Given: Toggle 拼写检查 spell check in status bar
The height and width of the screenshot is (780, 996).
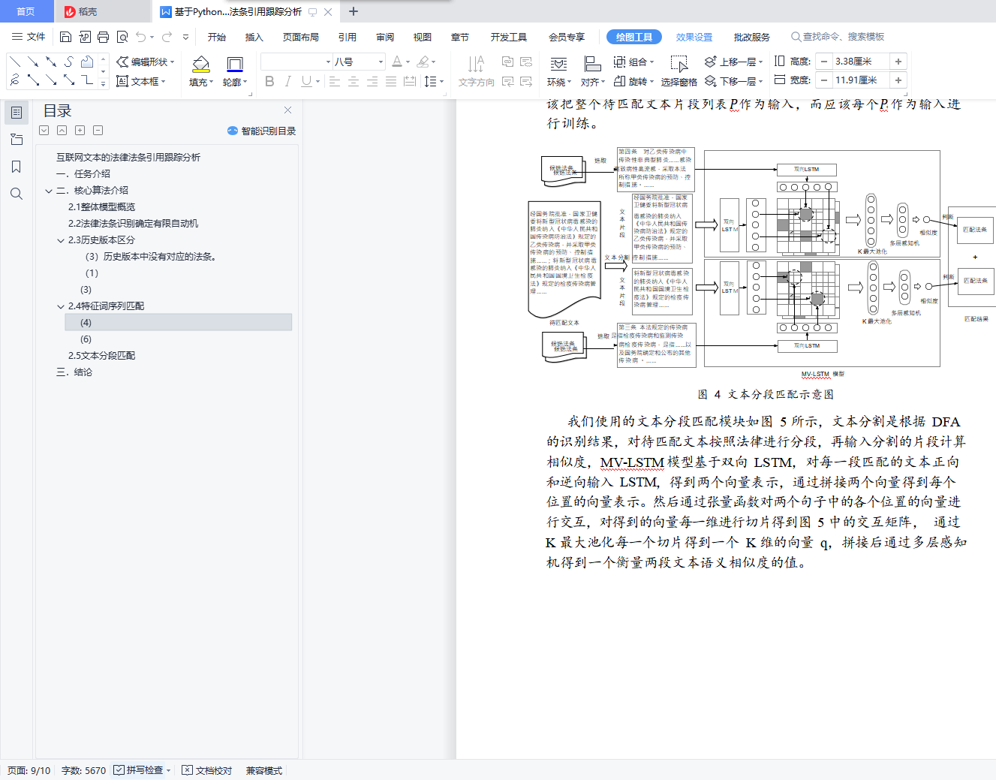Looking at the screenshot, I should pos(139,770).
